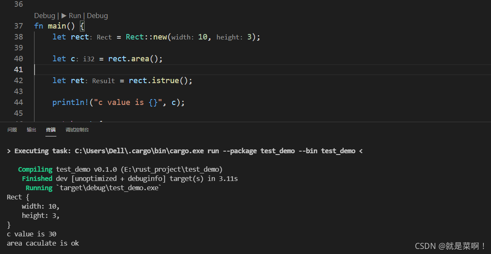This screenshot has width=491, height=254.
Task: Click the target\debug\test_demo.exe path in terminal
Action: click(109, 188)
